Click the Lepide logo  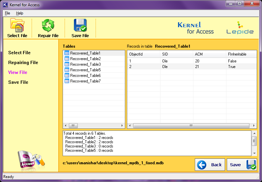(x=240, y=28)
